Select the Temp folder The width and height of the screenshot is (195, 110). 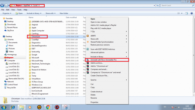click(34, 76)
